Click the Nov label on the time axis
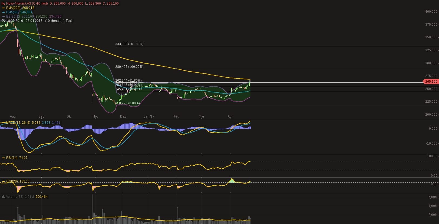The height and width of the screenshot is (224, 439). pyautogui.click(x=95, y=116)
